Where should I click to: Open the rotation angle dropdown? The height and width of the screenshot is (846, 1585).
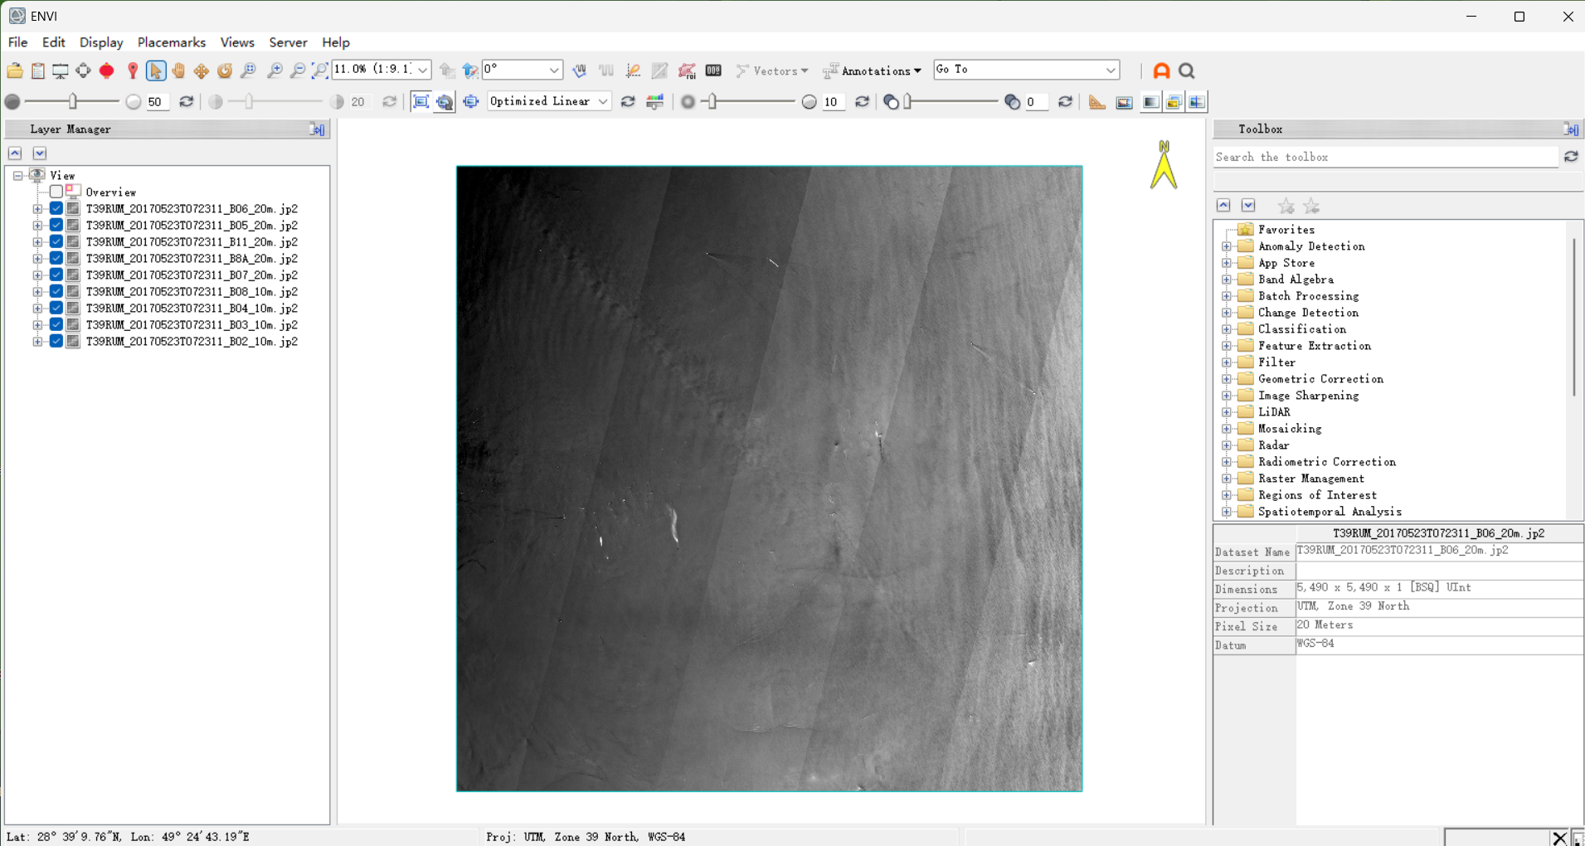click(554, 70)
